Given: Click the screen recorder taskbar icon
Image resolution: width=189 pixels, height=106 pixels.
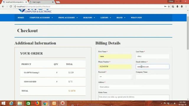Looking at the screenshot, I should (63, 103).
